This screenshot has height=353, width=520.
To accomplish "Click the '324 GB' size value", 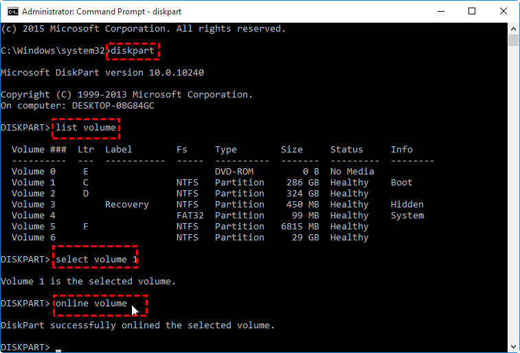I will click(303, 193).
